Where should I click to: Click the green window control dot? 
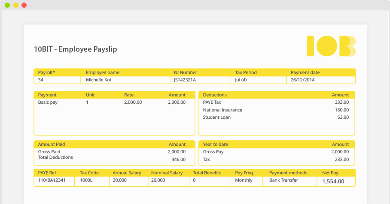coord(7,5)
